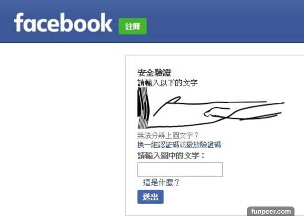Focus the captcha text input box
The height and width of the screenshot is (216, 304).
coord(180,169)
